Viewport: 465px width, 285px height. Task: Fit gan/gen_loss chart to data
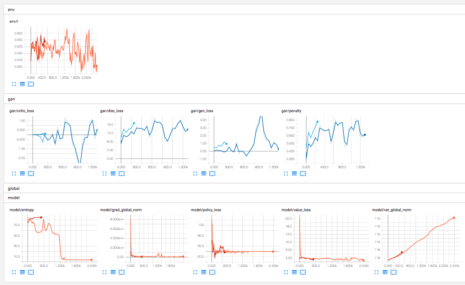pos(212,174)
